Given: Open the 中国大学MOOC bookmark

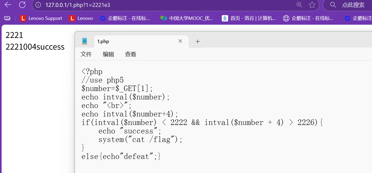Looking at the screenshot, I should click(x=187, y=18).
